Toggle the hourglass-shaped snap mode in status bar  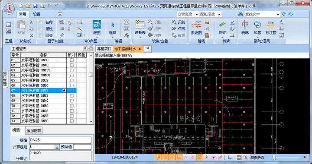199,158
